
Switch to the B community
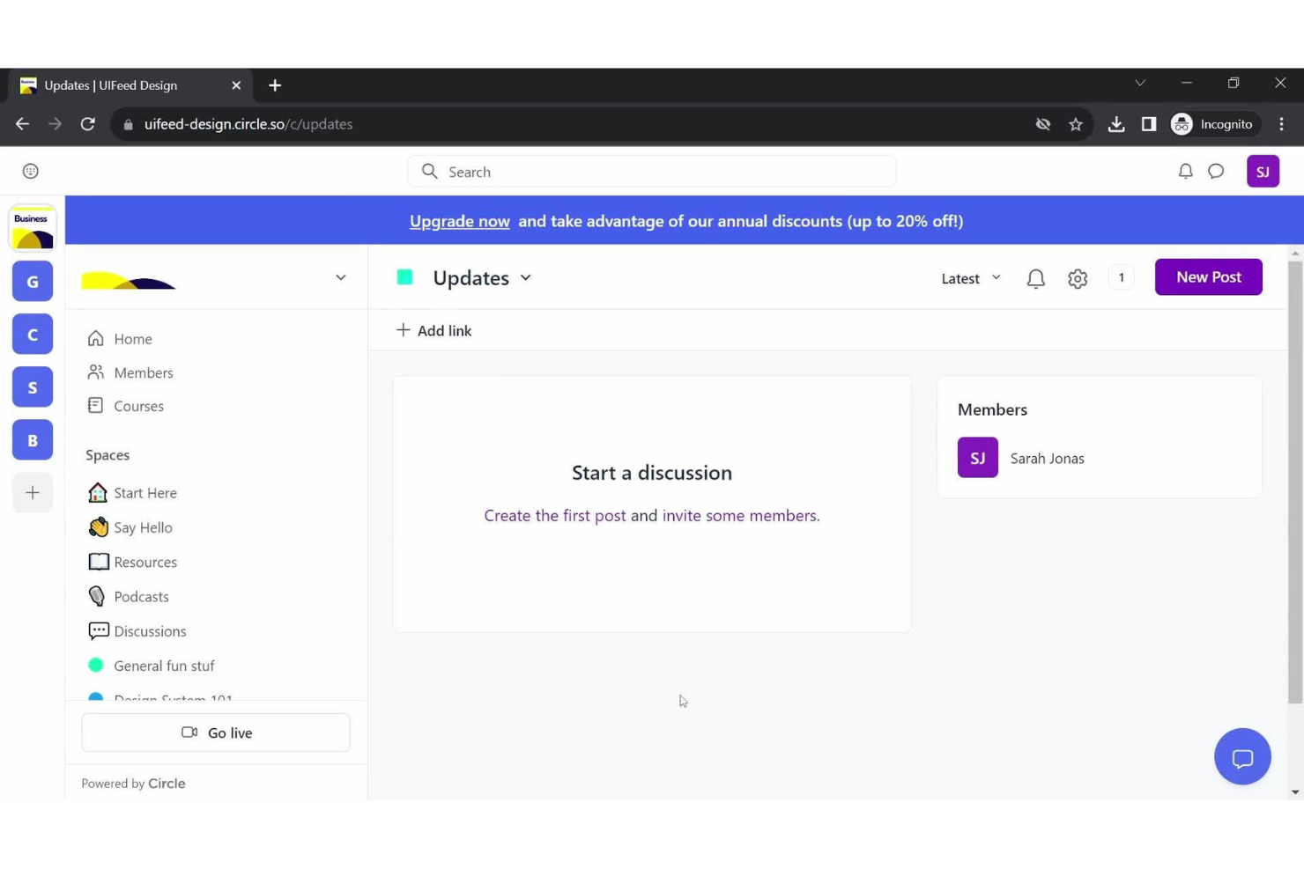click(x=33, y=440)
